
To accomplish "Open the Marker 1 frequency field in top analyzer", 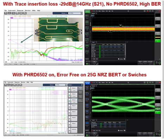I will pos(74,13).
